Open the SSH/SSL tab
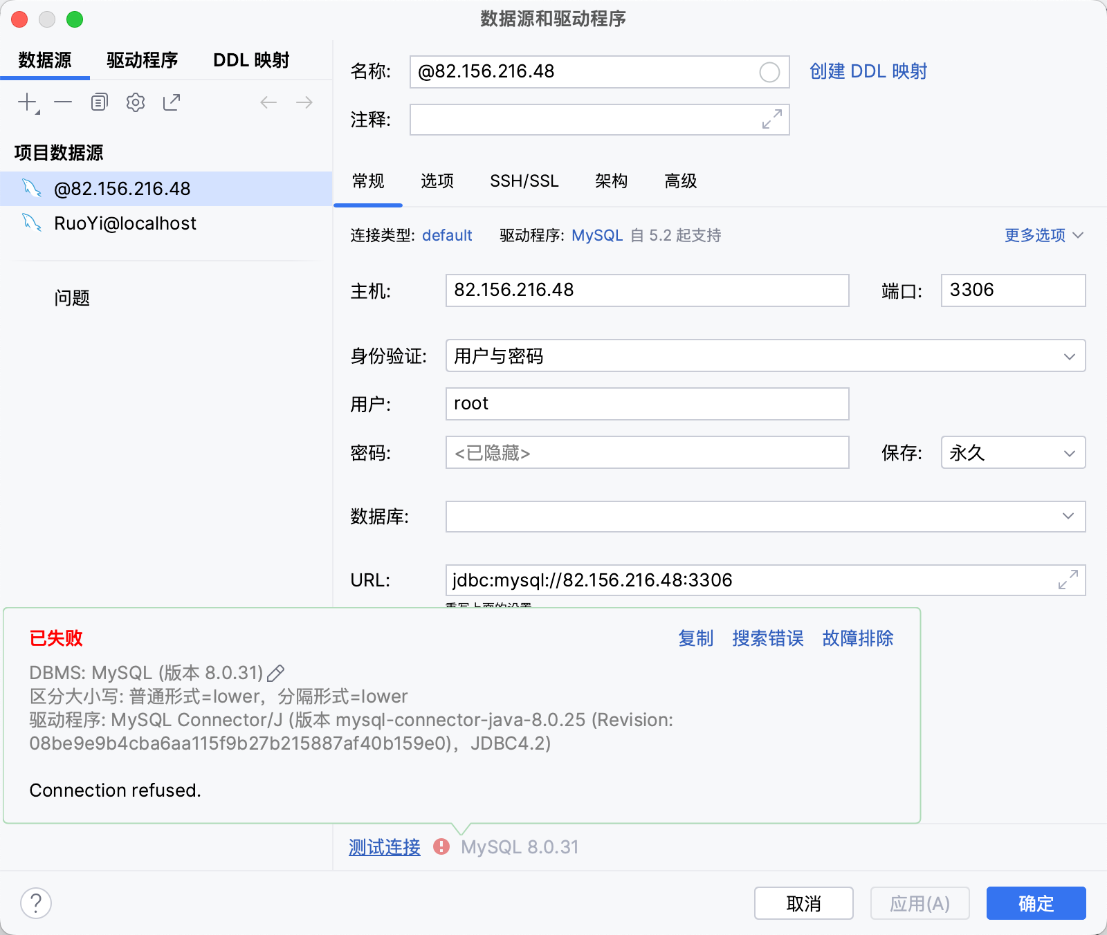 (524, 181)
